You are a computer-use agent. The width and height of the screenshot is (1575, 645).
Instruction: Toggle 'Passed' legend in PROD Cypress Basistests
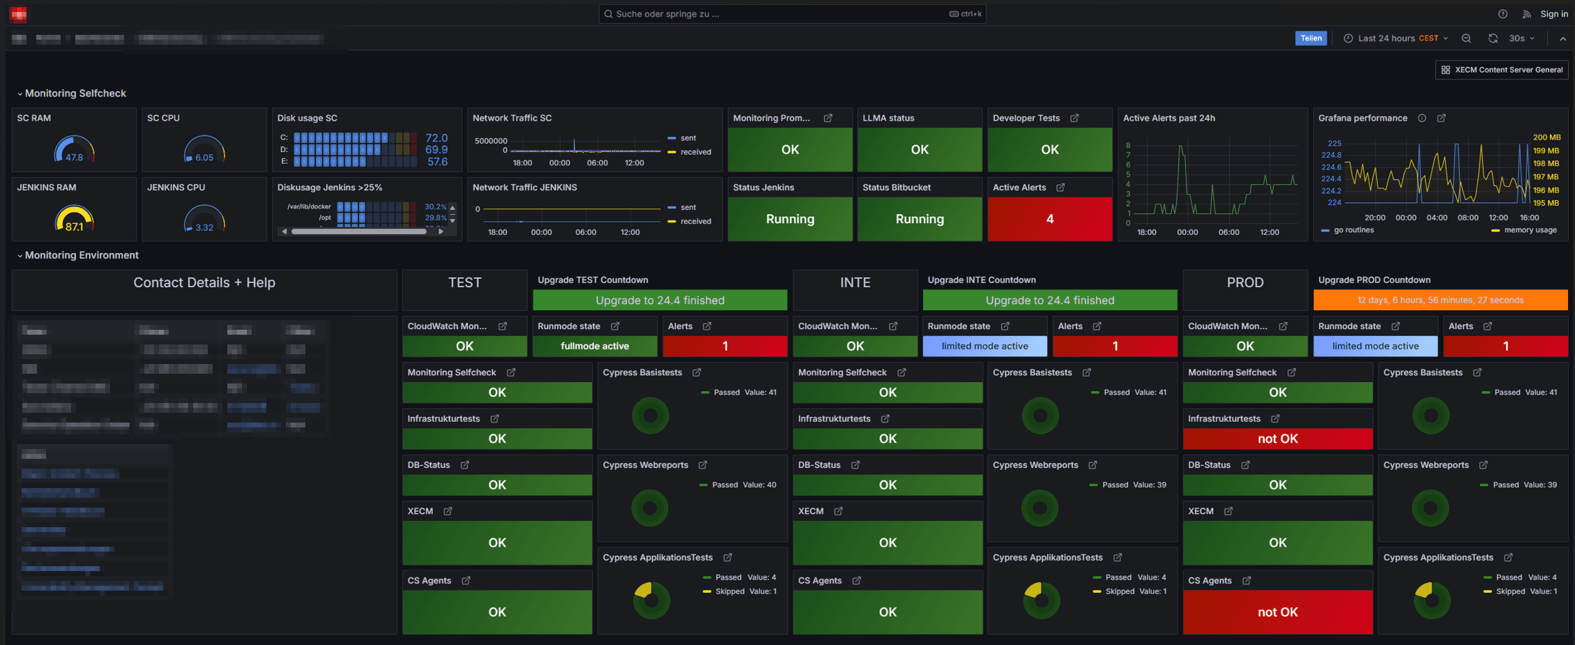[x=1507, y=393]
